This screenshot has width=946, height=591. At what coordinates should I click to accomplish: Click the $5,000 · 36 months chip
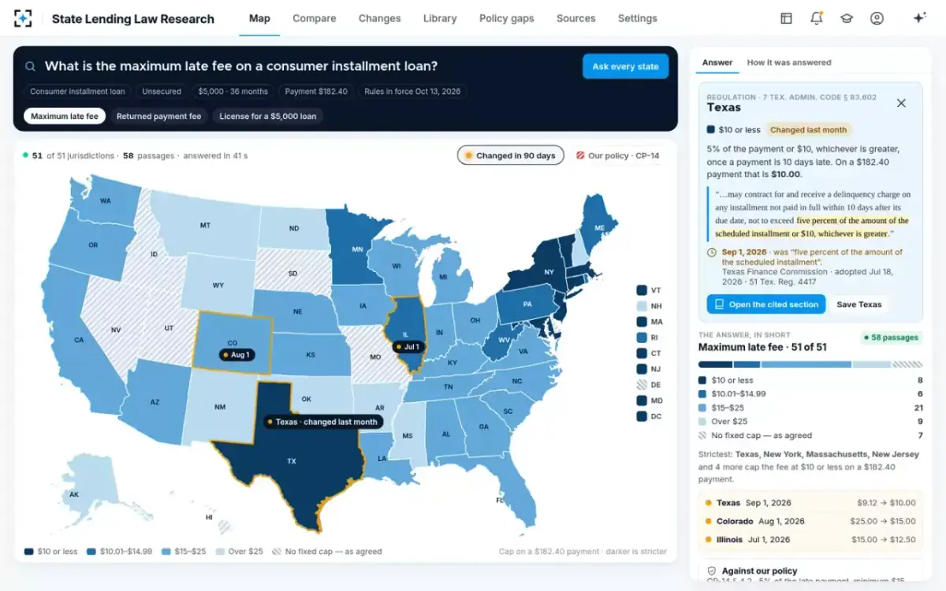[x=233, y=91]
